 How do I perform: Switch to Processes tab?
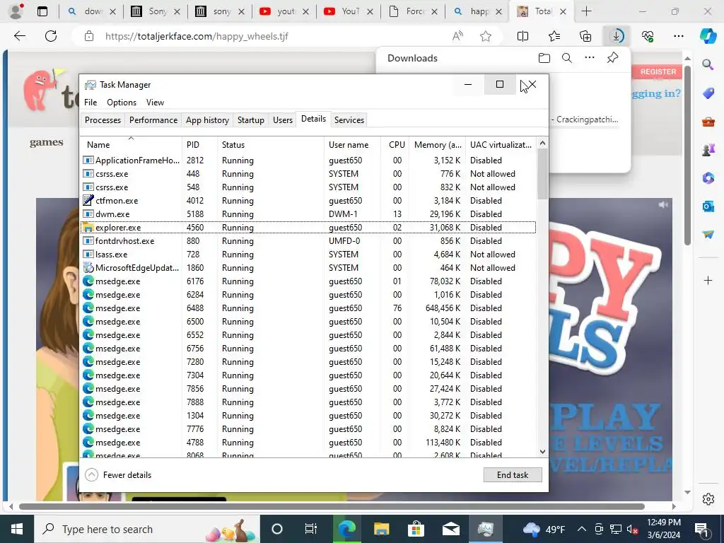[103, 120]
